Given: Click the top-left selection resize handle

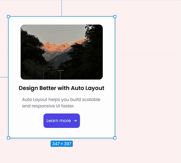Looking at the screenshot, I should pyautogui.click(x=9, y=17).
